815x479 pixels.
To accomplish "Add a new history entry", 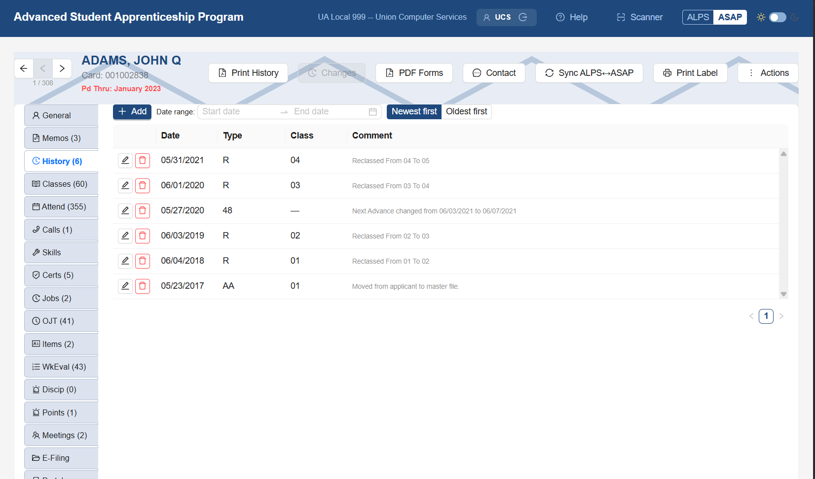I will (132, 112).
